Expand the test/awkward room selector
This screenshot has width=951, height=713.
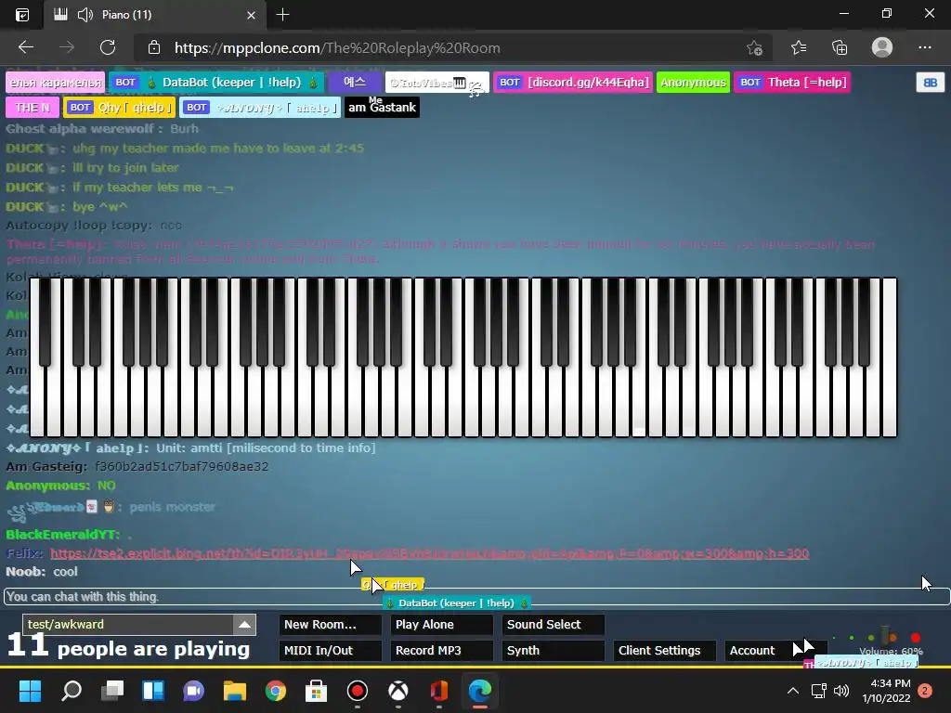[x=139, y=625]
